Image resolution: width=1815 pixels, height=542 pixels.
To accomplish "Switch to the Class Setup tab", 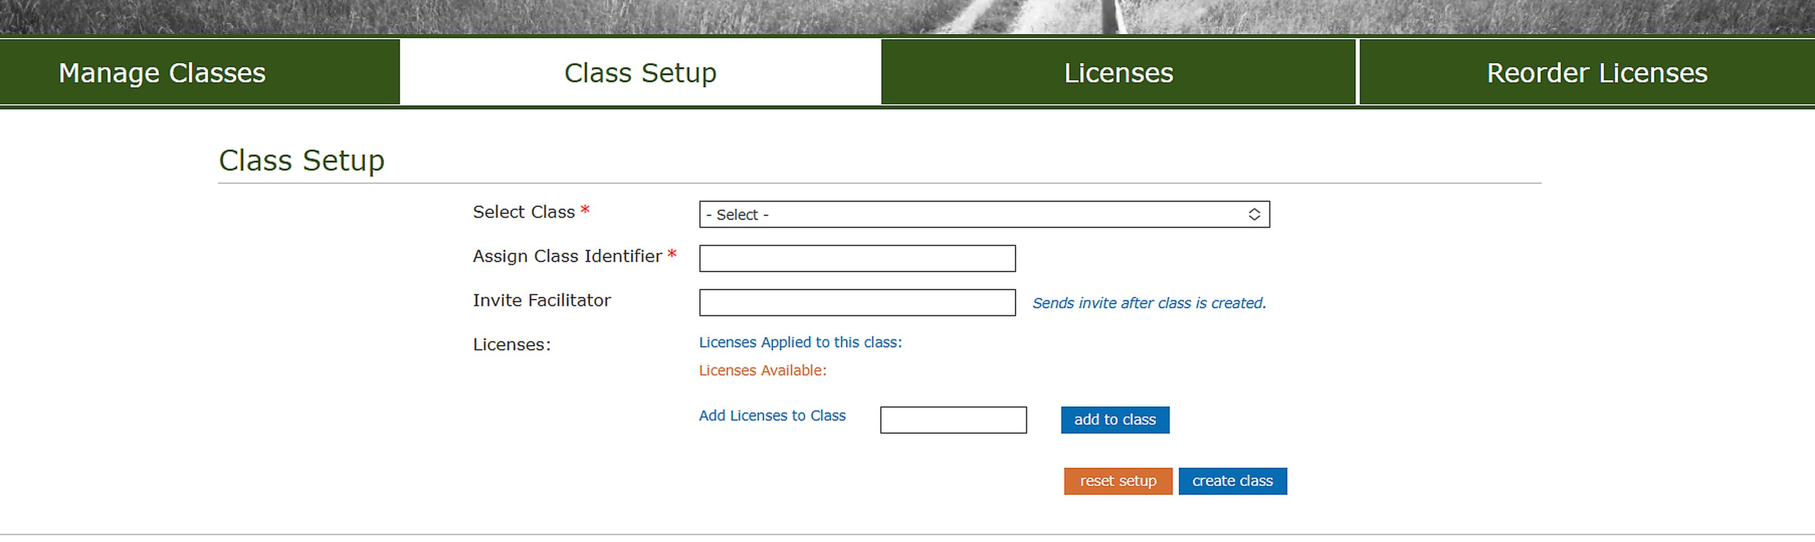I will [x=640, y=73].
